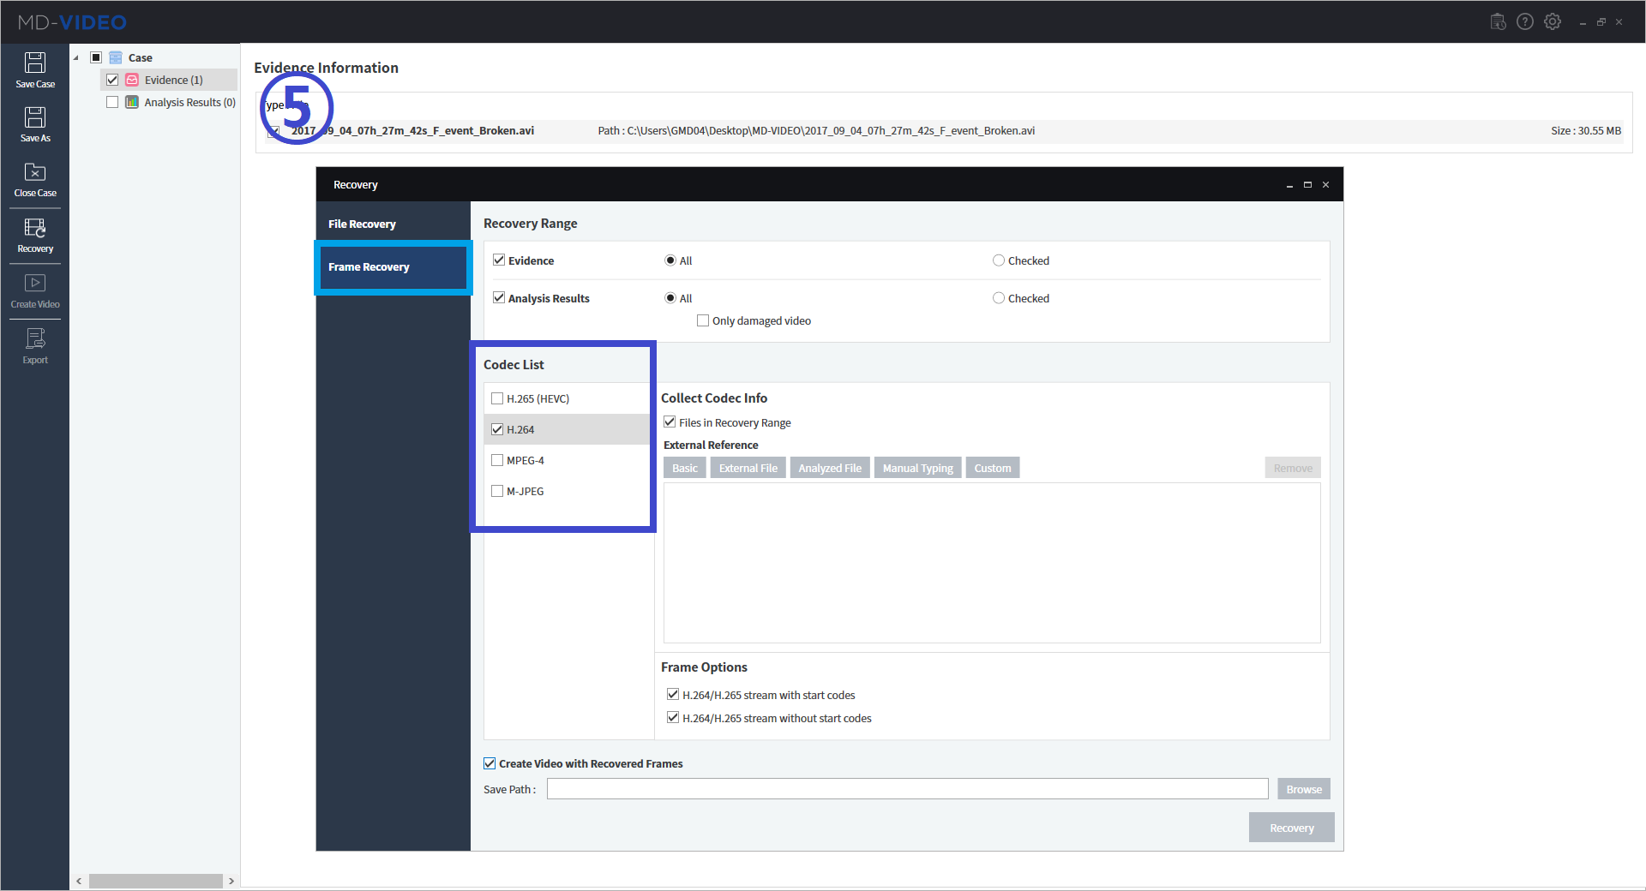The image size is (1646, 891).
Task: Switch to the File Recovery tab
Action: tap(363, 224)
